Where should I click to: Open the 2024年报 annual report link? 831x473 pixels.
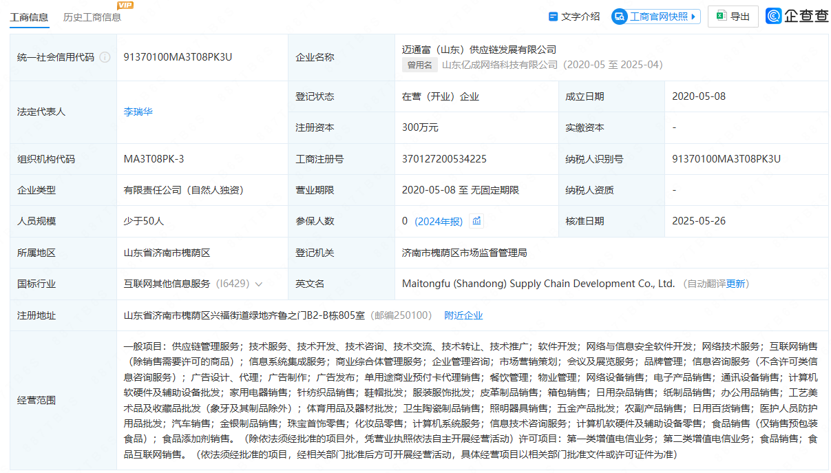(x=439, y=221)
